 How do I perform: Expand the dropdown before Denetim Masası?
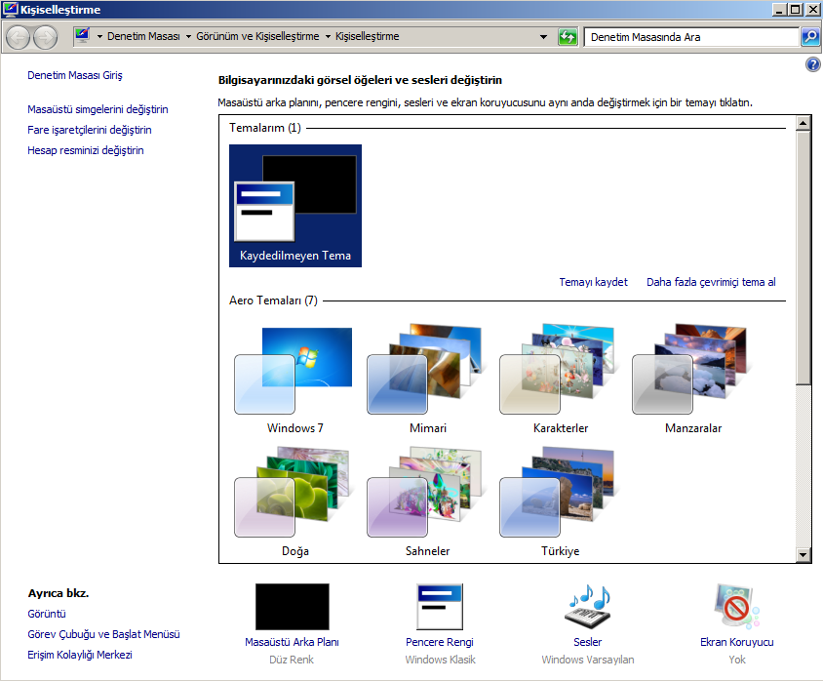(x=99, y=37)
